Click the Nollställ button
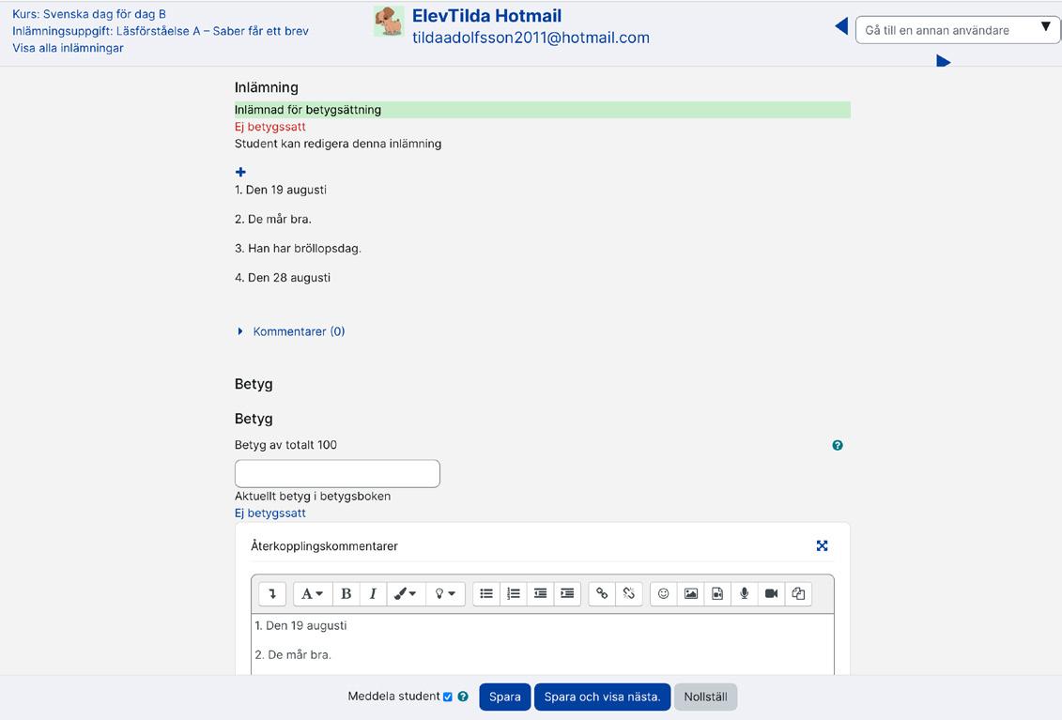 [x=705, y=697]
